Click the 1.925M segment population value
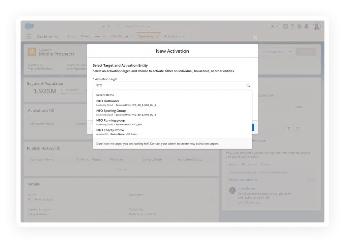The height and width of the screenshot is (243, 345). click(45, 91)
